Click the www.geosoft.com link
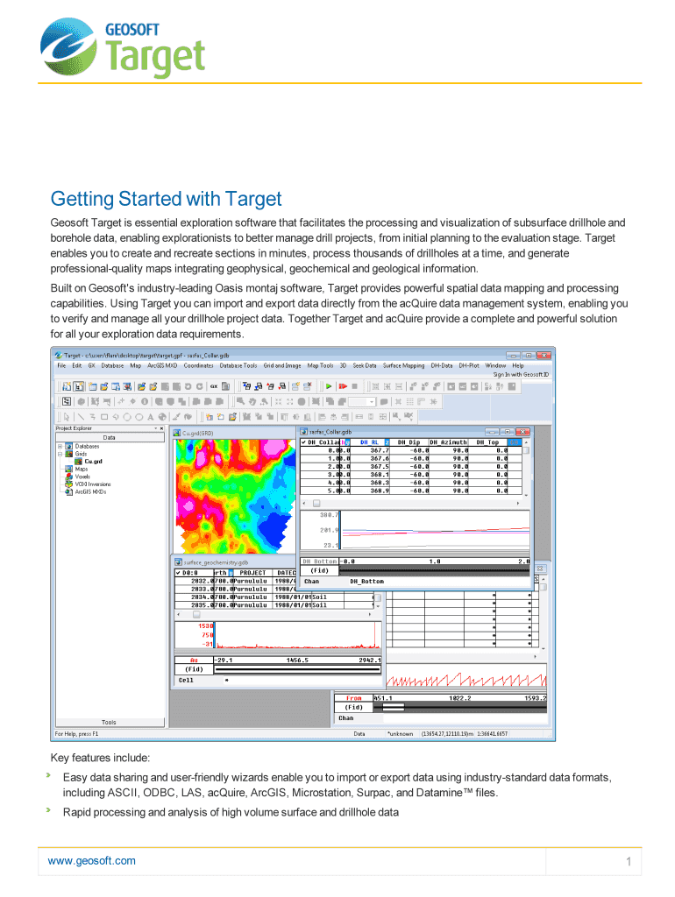Image resolution: width=675 pixels, height=897 pixels. (92, 861)
